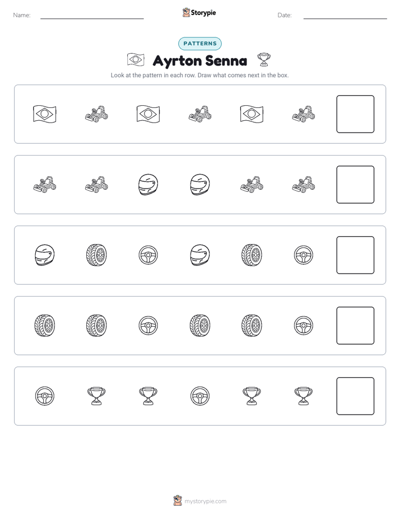This screenshot has width=400, height=517.
Task: Click the Name input line
Action: point(92,18)
